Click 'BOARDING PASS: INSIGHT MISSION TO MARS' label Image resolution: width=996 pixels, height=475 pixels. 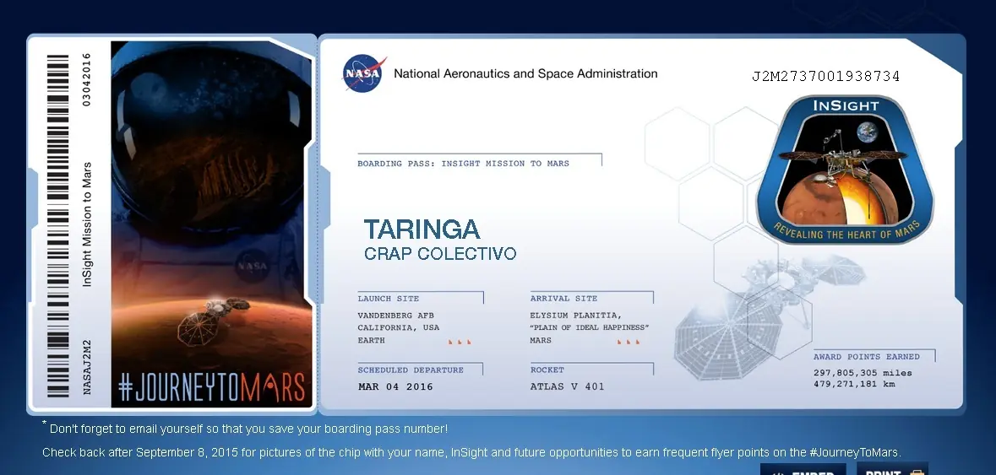(463, 164)
